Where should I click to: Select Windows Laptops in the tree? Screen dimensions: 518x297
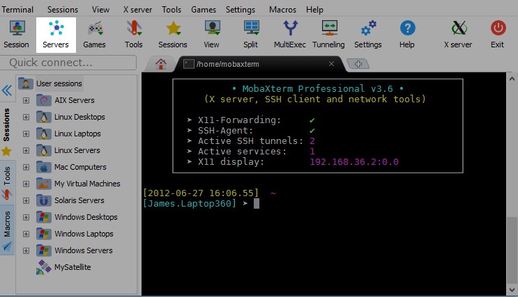[x=84, y=234]
